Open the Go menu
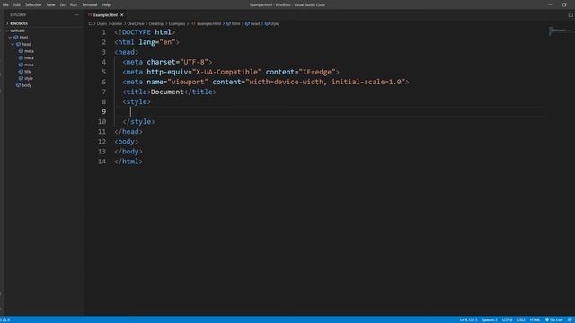This screenshot has width=575, height=323. pos(63,4)
